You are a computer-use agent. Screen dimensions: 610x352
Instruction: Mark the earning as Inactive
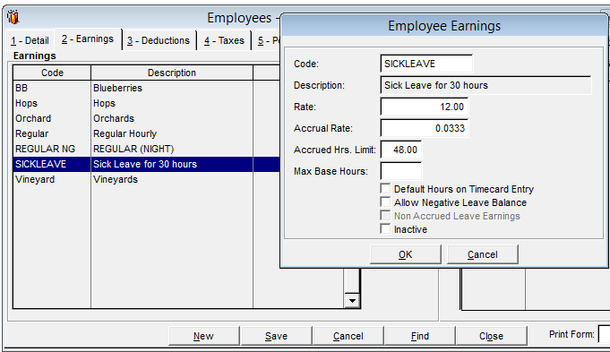click(x=385, y=229)
